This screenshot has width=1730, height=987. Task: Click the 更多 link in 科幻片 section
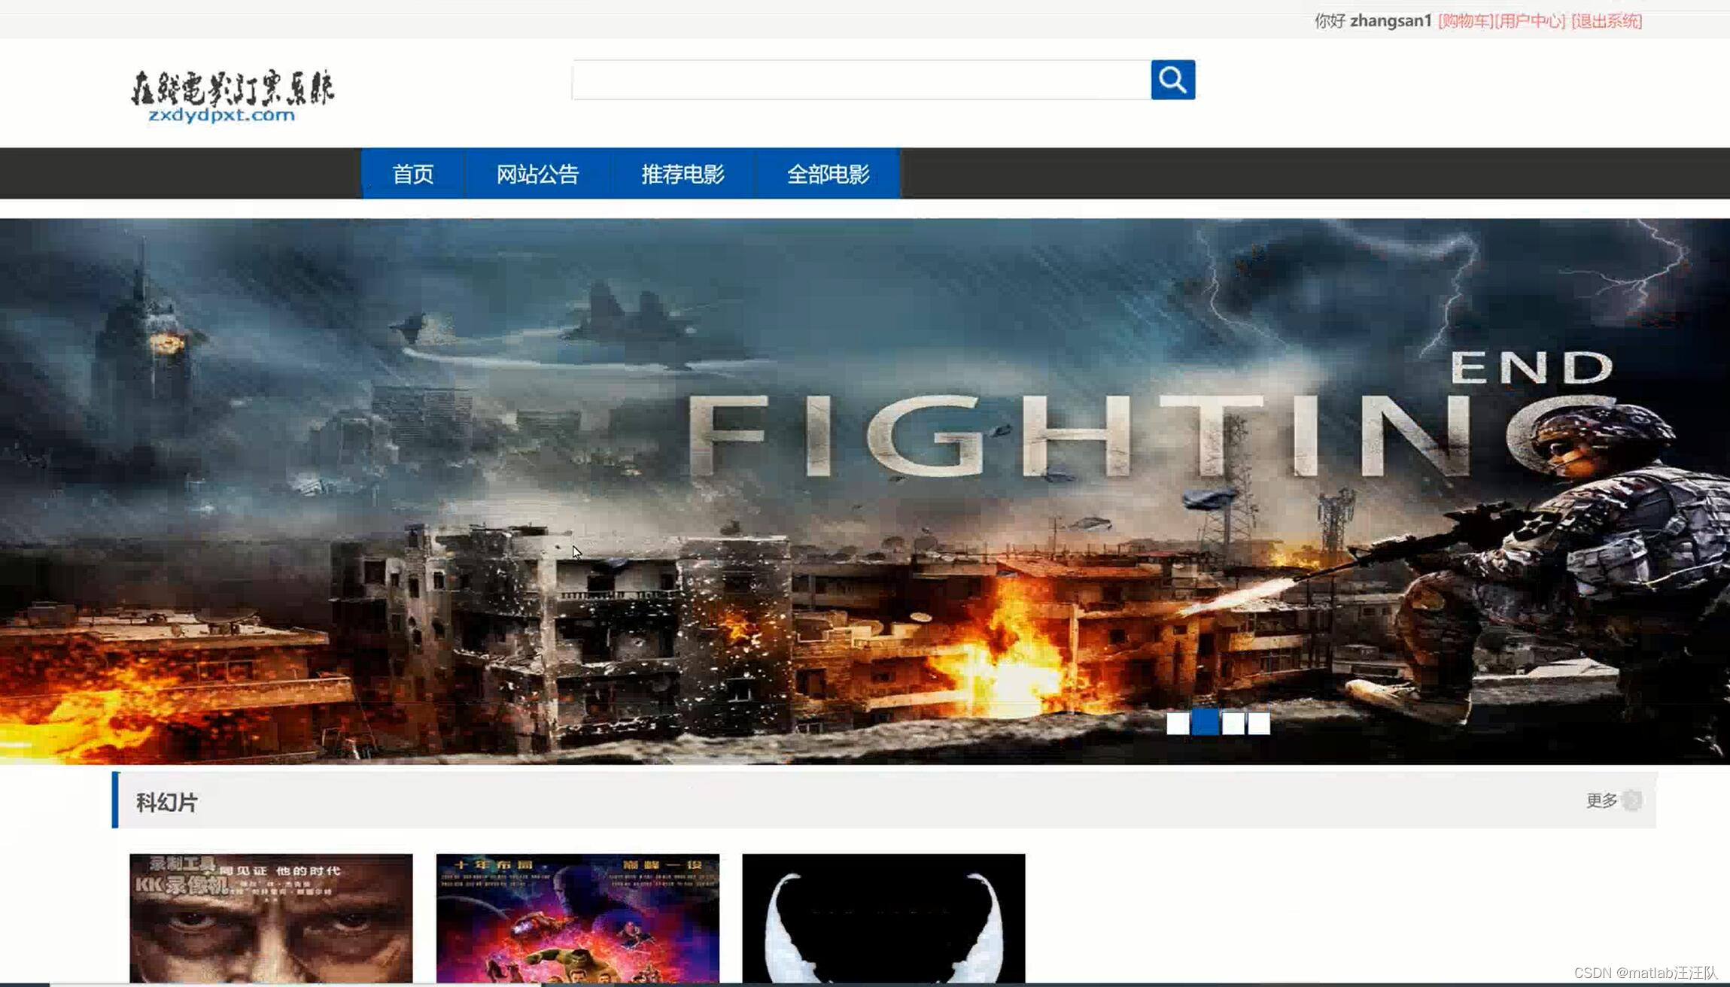[1601, 800]
